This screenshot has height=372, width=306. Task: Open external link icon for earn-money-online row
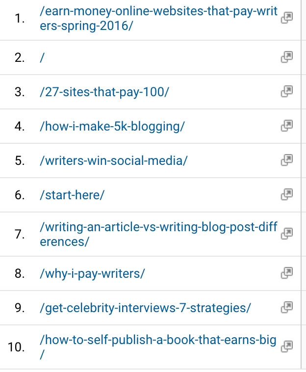(286, 18)
